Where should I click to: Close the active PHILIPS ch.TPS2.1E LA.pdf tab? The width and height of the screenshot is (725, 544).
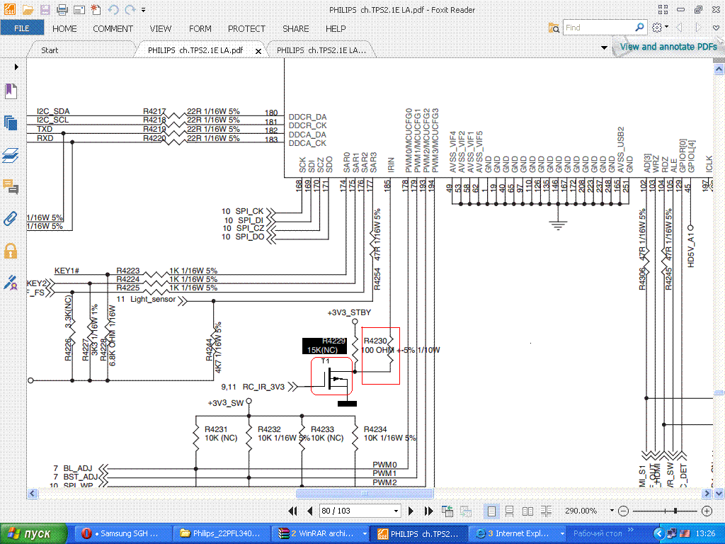(258, 51)
